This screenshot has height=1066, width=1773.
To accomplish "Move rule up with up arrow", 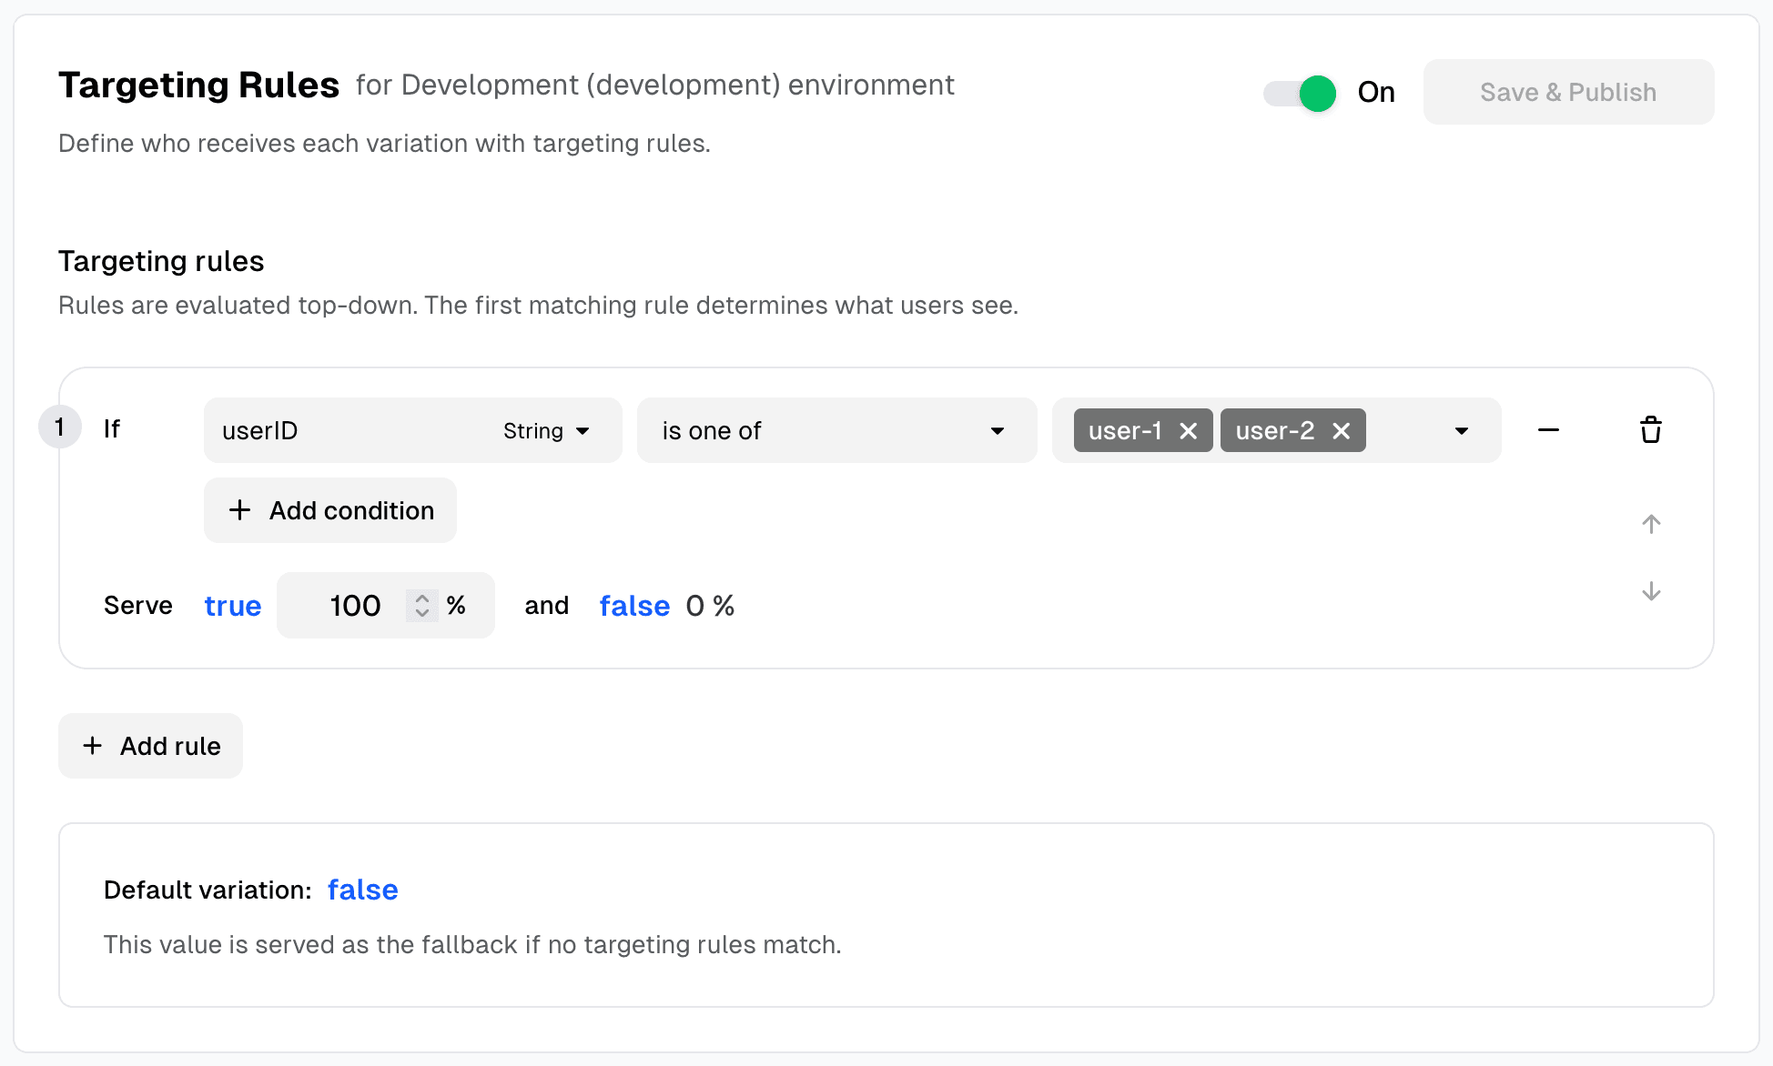I will point(1650,524).
